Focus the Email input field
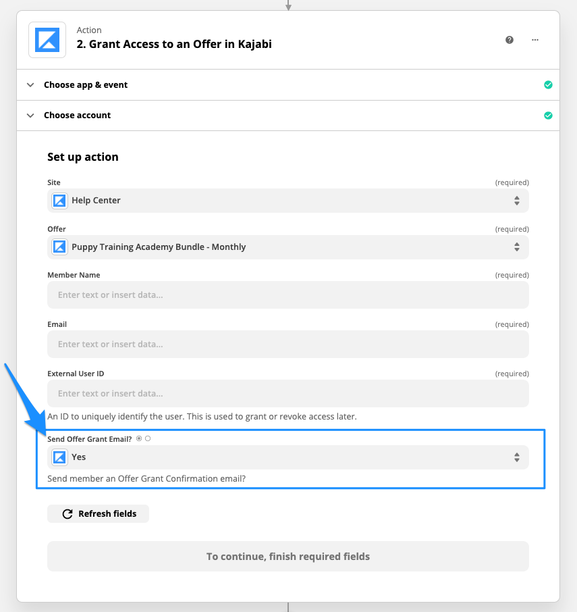This screenshot has height=612, width=577. tap(288, 345)
